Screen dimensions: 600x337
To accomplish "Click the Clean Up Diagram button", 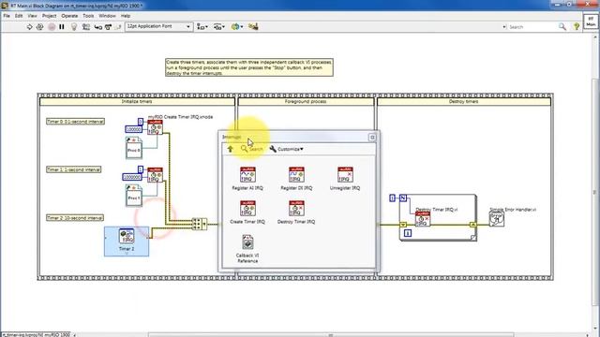I will pos(253,27).
